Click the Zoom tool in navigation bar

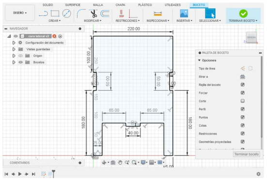coord(127,163)
